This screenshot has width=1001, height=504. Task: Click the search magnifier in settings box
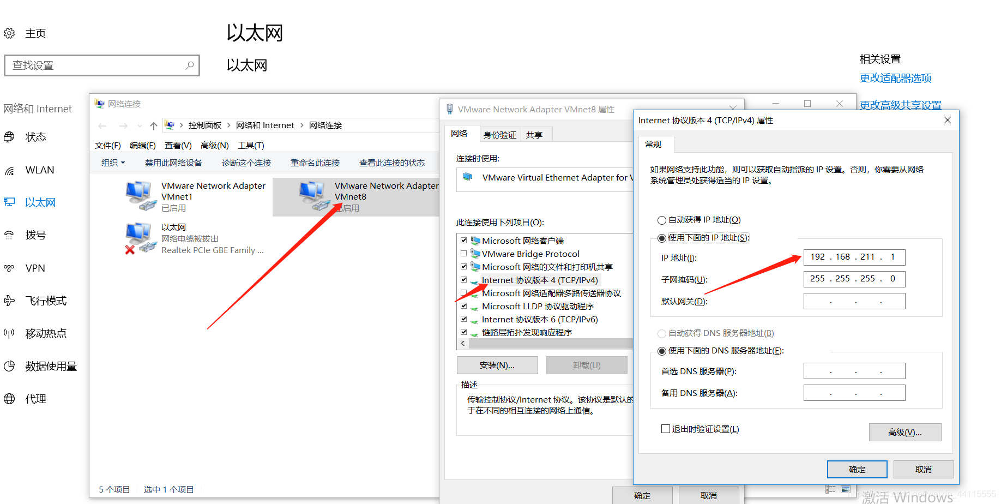pos(189,65)
